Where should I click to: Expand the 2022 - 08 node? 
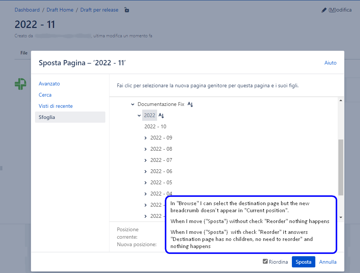(146, 149)
